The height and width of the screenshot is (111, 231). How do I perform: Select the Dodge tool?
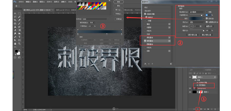pos(19,34)
